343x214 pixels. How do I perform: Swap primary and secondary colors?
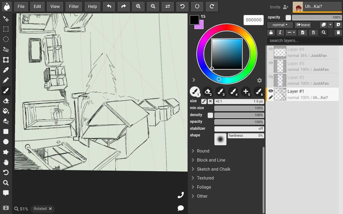(x=203, y=17)
